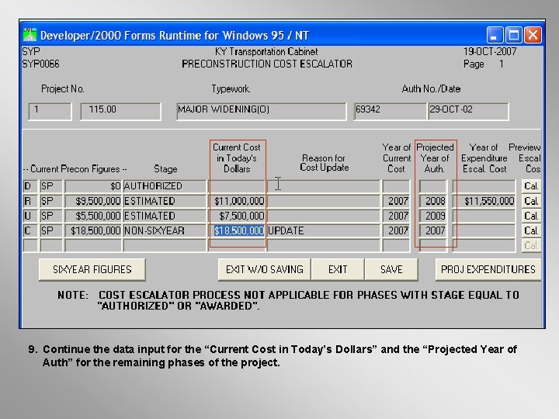The image size is (559, 419).
Task: Click the AUTHORIZED stage cell
Action: click(165, 186)
